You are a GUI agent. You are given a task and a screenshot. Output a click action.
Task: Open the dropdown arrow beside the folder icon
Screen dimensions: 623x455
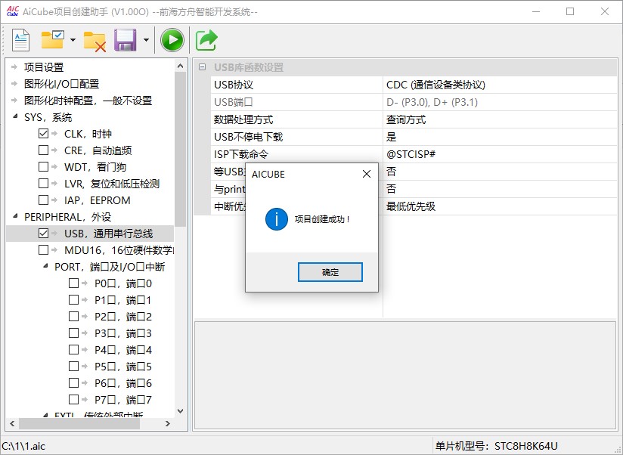click(x=73, y=40)
